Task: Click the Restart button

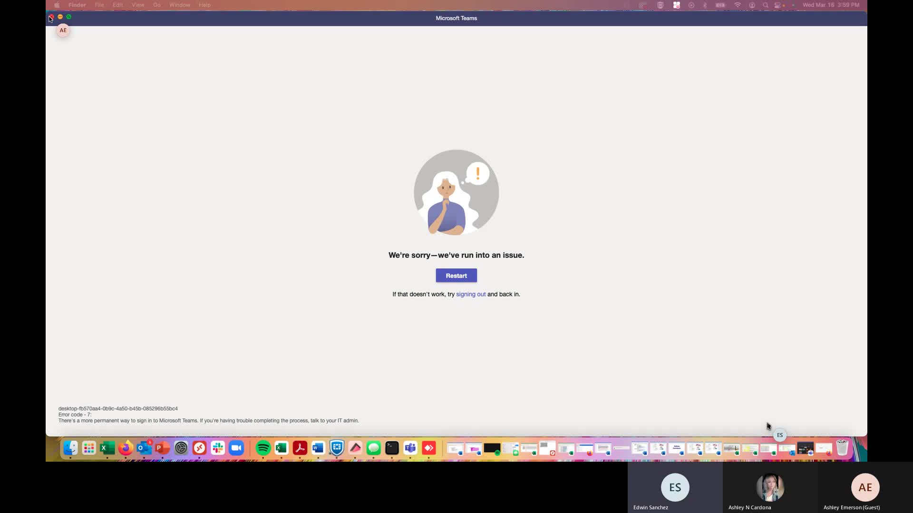Action: click(x=456, y=275)
